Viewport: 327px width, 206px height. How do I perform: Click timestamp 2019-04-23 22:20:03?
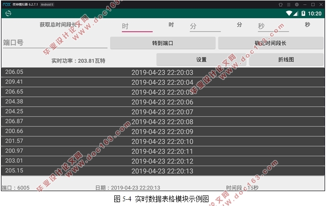click(162, 72)
